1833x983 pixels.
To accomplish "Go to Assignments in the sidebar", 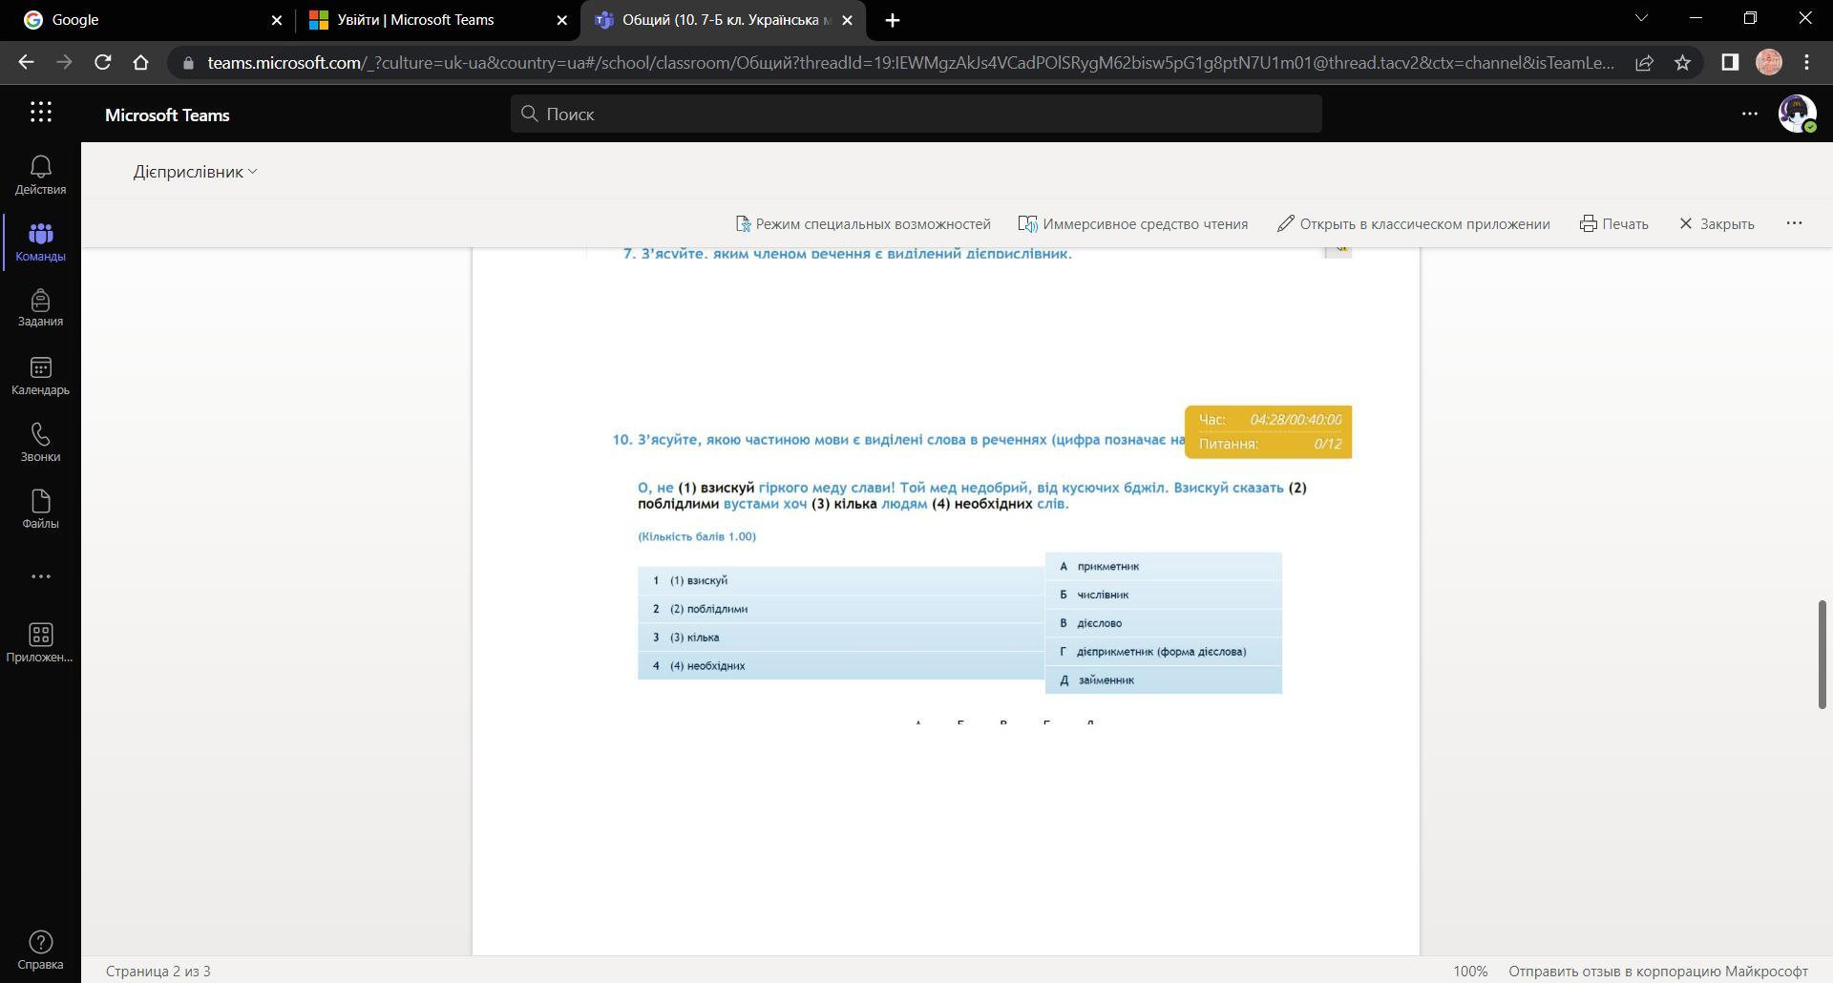I will pyautogui.click(x=40, y=308).
